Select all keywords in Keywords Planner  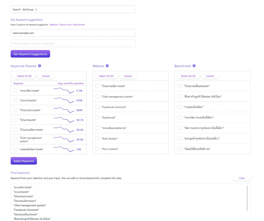[x=24, y=76]
